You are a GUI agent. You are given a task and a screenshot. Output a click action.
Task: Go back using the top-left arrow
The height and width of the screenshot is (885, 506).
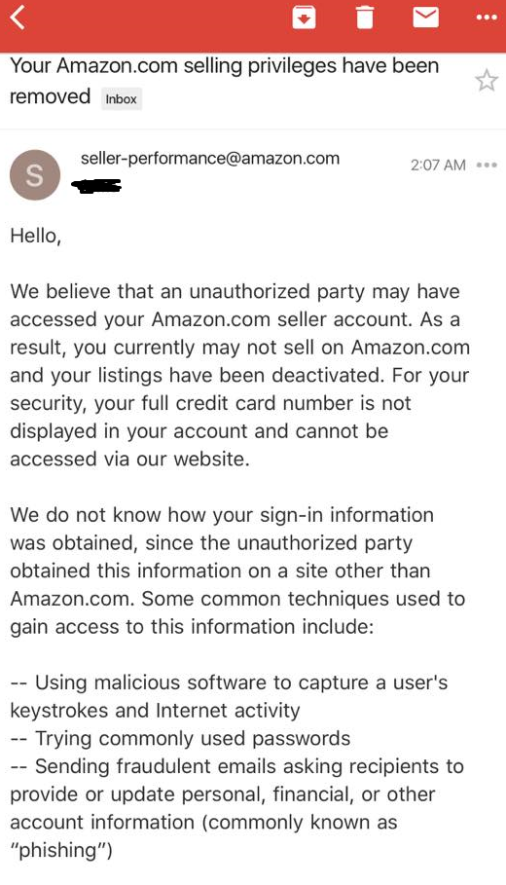point(18,18)
